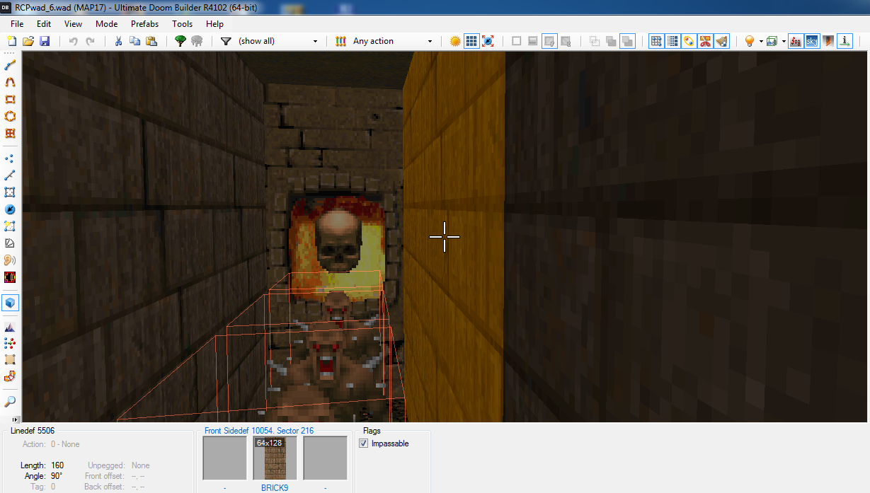Switch to Vertices mode in sidebar
This screenshot has width=870, height=493.
[10, 158]
